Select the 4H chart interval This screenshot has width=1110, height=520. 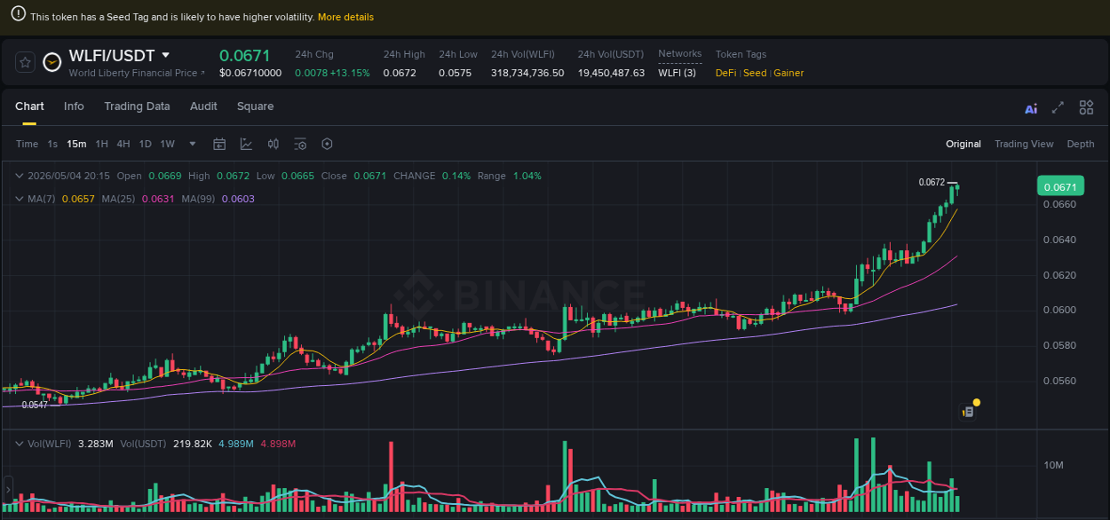[x=123, y=144]
